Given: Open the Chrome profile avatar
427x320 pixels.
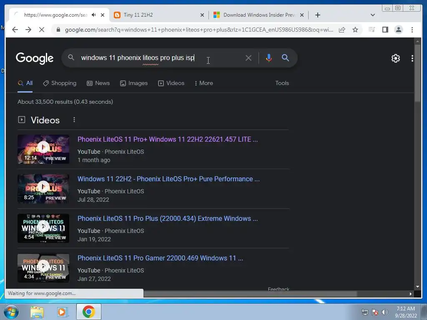Looking at the screenshot, I should coord(398,30).
